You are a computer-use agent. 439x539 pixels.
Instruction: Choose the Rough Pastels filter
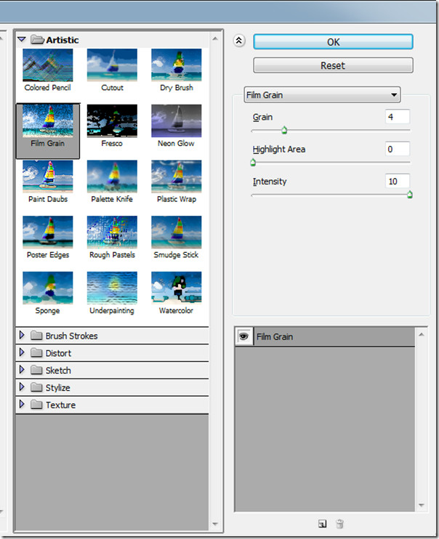click(112, 232)
